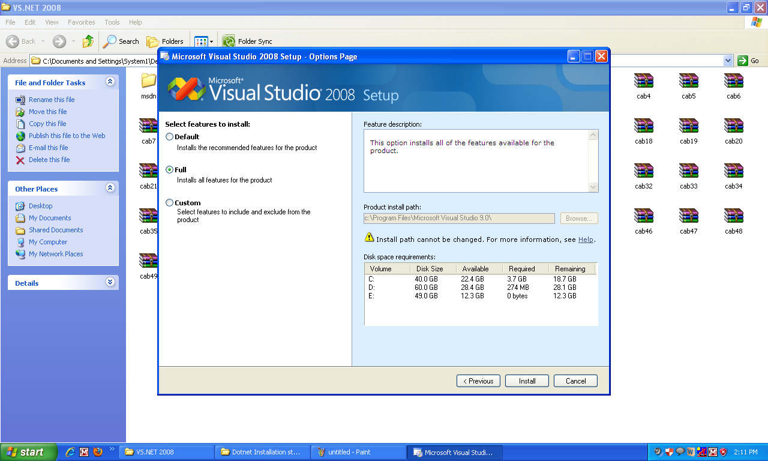Viewport: 768px width, 461px height.
Task: Toggle the Folders pane button
Action: 165,41
